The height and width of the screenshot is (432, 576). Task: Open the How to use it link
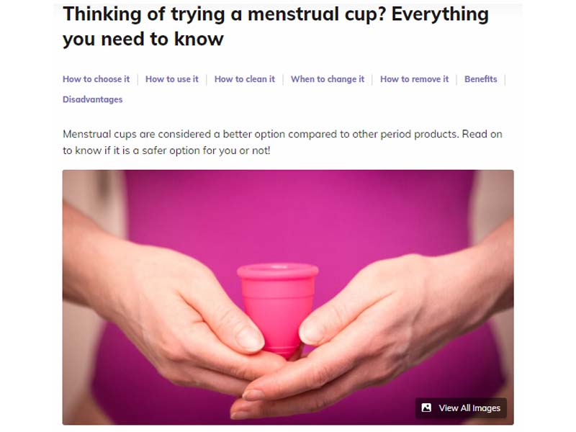(x=171, y=79)
